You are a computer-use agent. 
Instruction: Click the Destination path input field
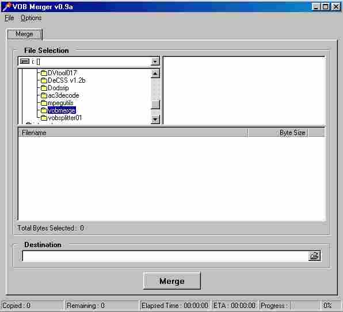(165, 256)
